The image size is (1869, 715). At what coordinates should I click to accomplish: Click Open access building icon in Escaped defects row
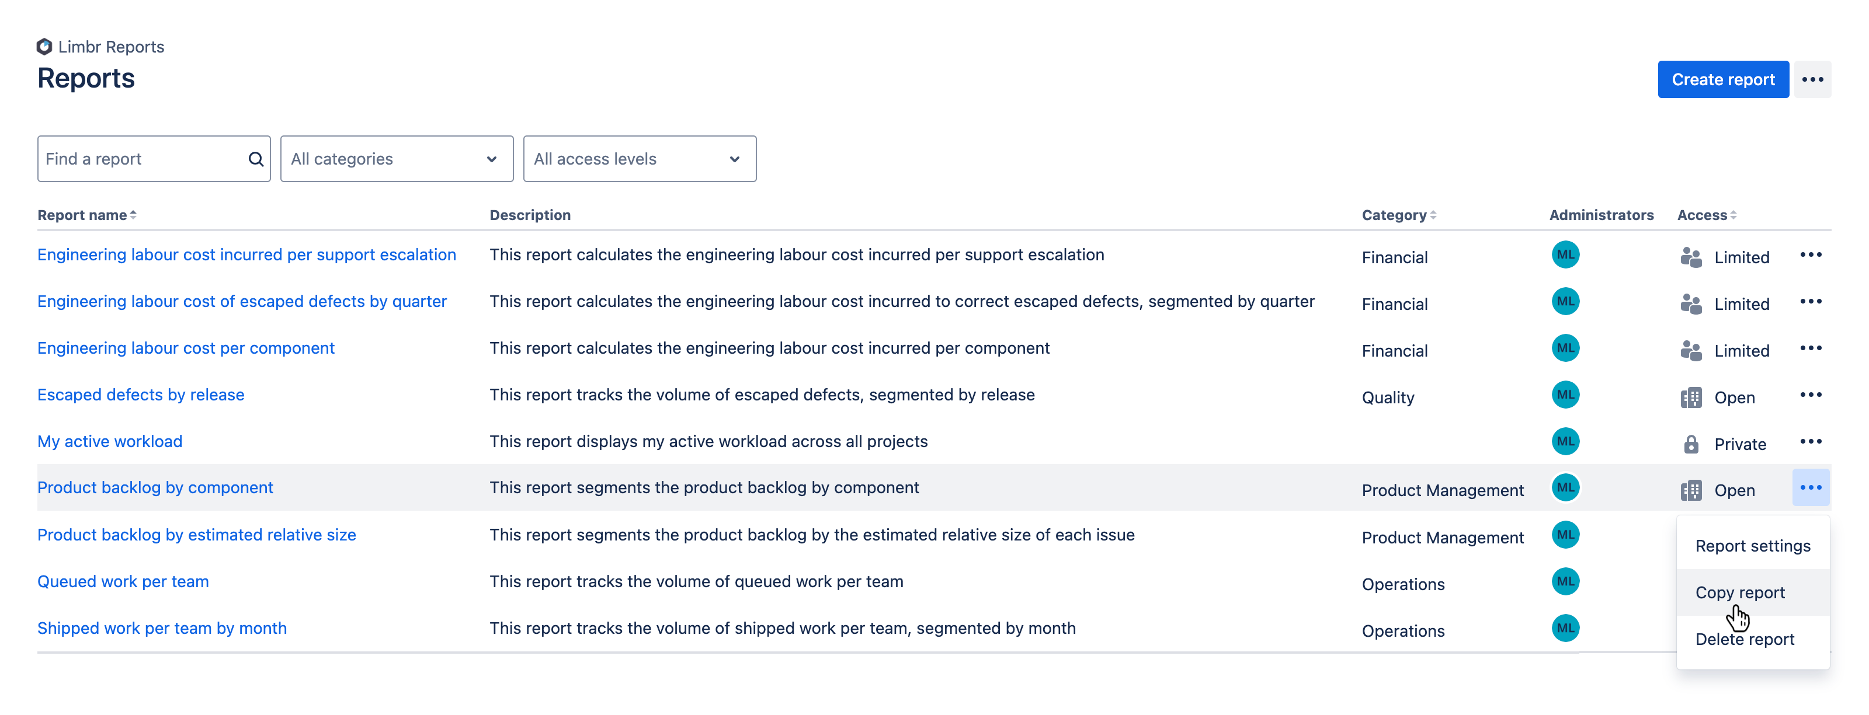coord(1690,397)
